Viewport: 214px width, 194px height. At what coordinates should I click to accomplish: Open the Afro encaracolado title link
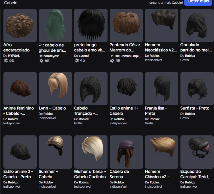16,48
